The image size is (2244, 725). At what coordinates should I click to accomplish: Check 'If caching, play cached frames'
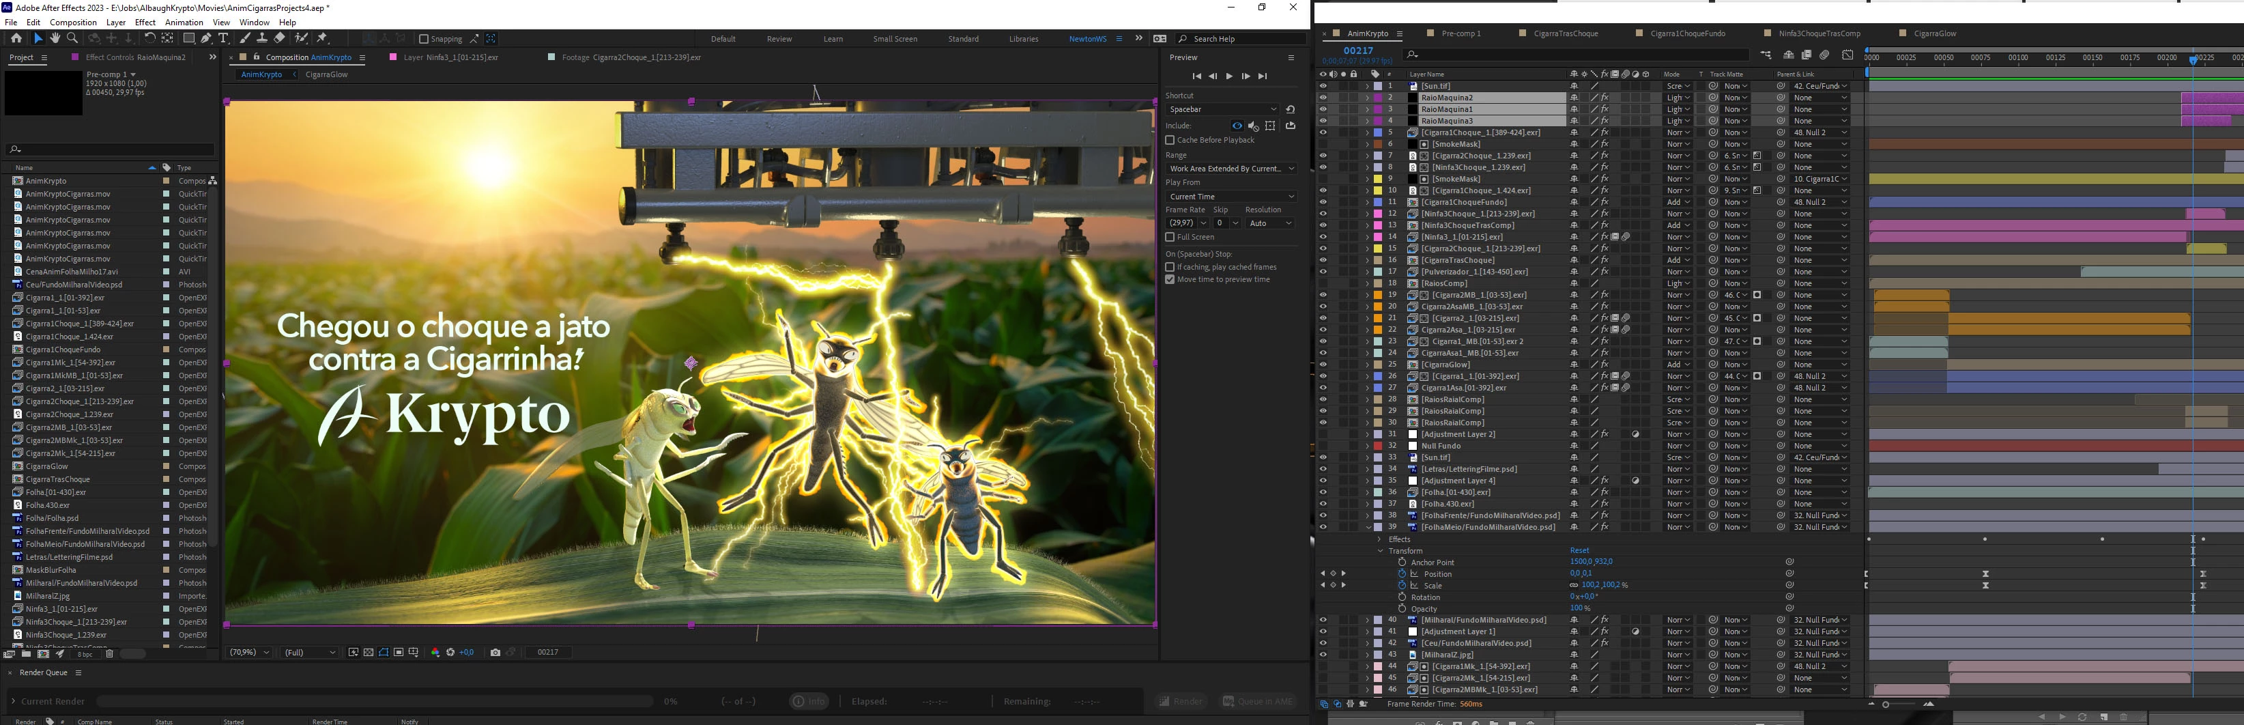[x=1170, y=267]
